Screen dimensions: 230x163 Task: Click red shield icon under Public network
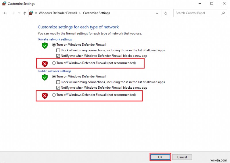[x=45, y=96]
